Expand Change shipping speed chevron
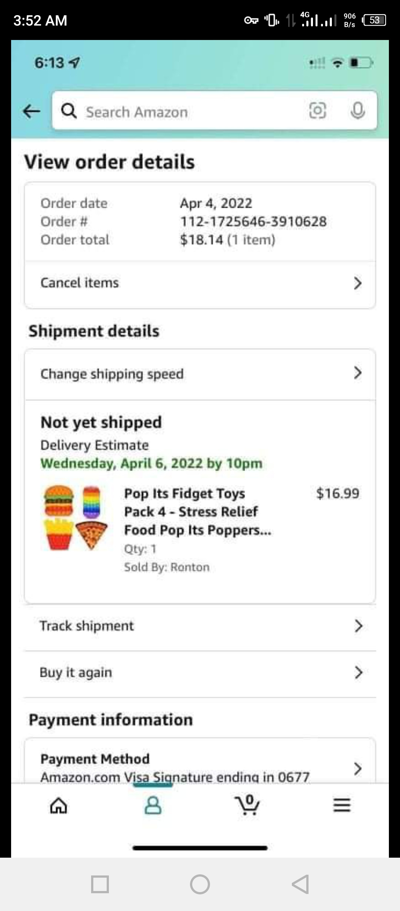This screenshot has height=911, width=400. [x=357, y=373]
